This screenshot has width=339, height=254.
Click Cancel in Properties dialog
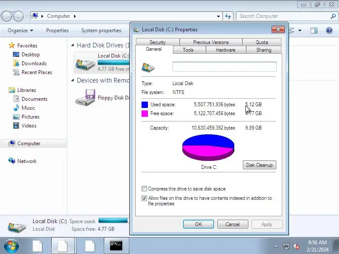click(x=232, y=224)
